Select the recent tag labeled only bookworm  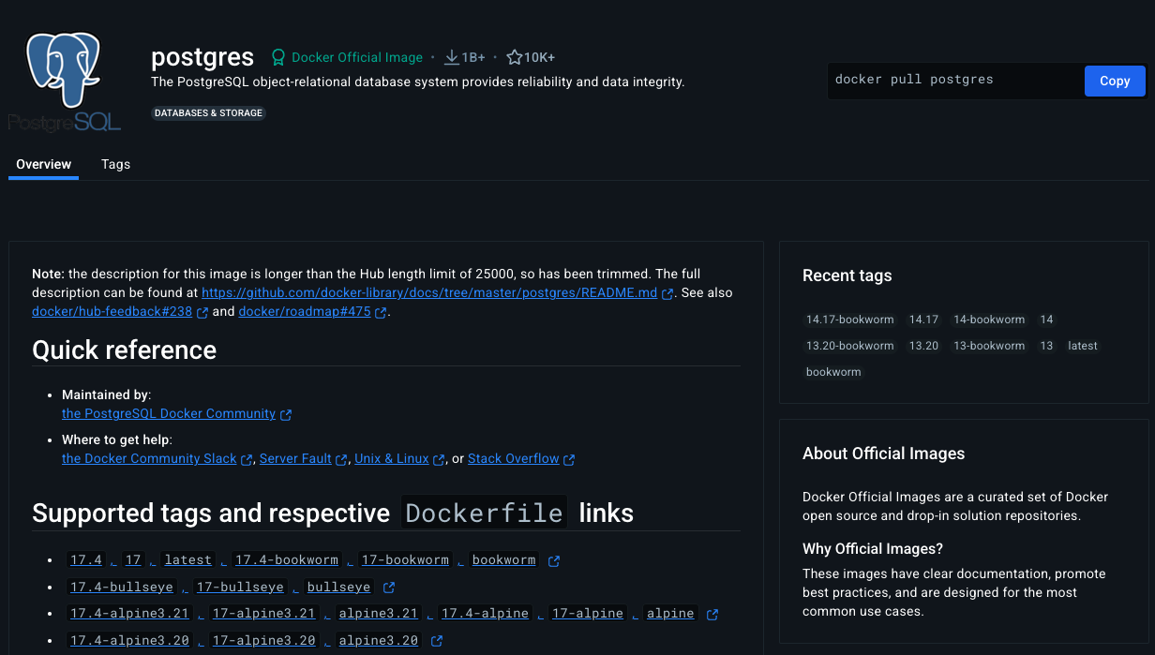pos(833,372)
